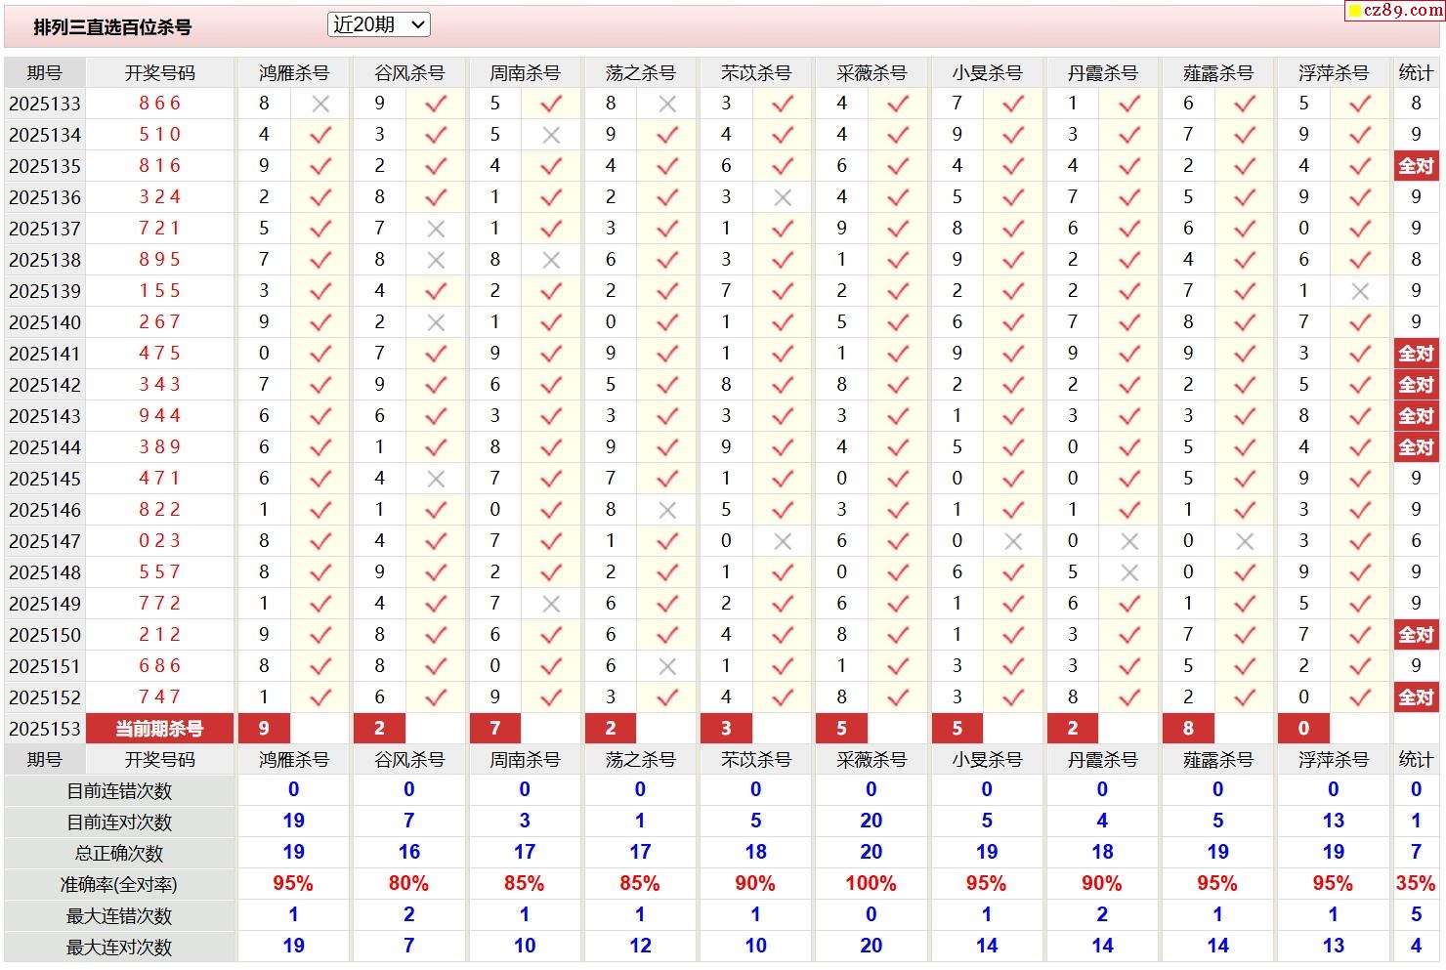Click the check mark for 丹霞杀号 in row 2025144
1446x970 pixels.
[1129, 447]
